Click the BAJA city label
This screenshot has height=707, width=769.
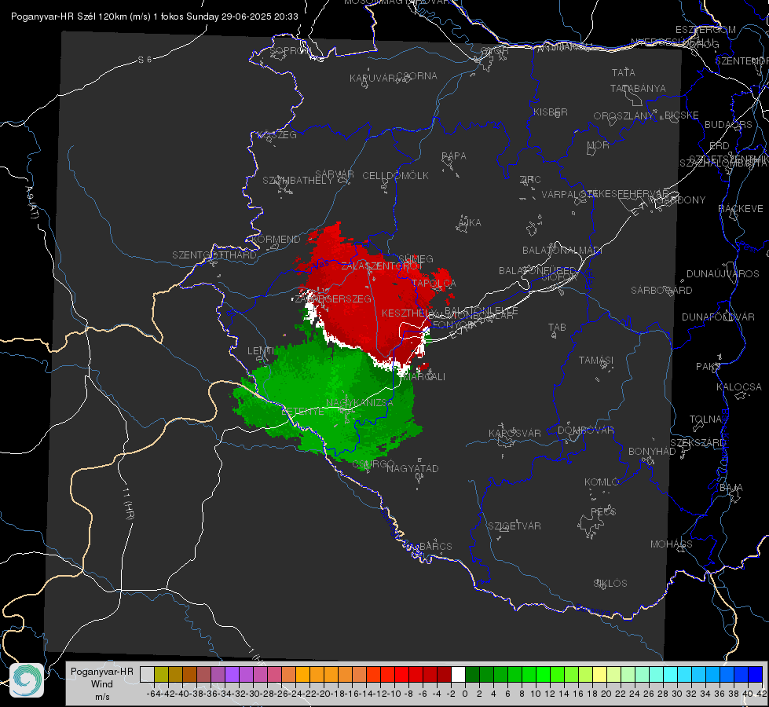731,488
